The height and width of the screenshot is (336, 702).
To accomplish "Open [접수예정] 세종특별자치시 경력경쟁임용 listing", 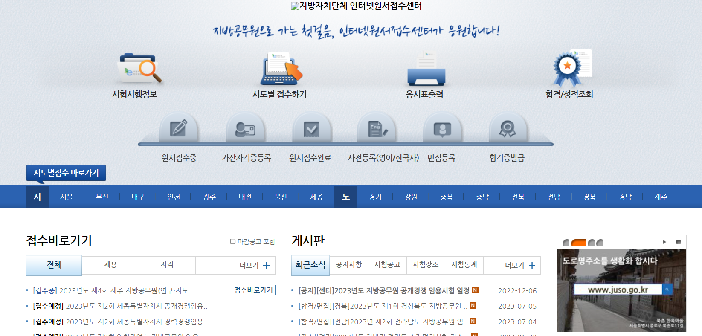I will click(120, 322).
